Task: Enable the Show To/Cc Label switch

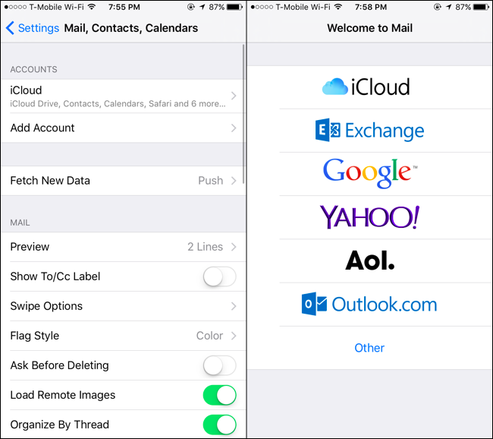Action: pyautogui.click(x=219, y=276)
